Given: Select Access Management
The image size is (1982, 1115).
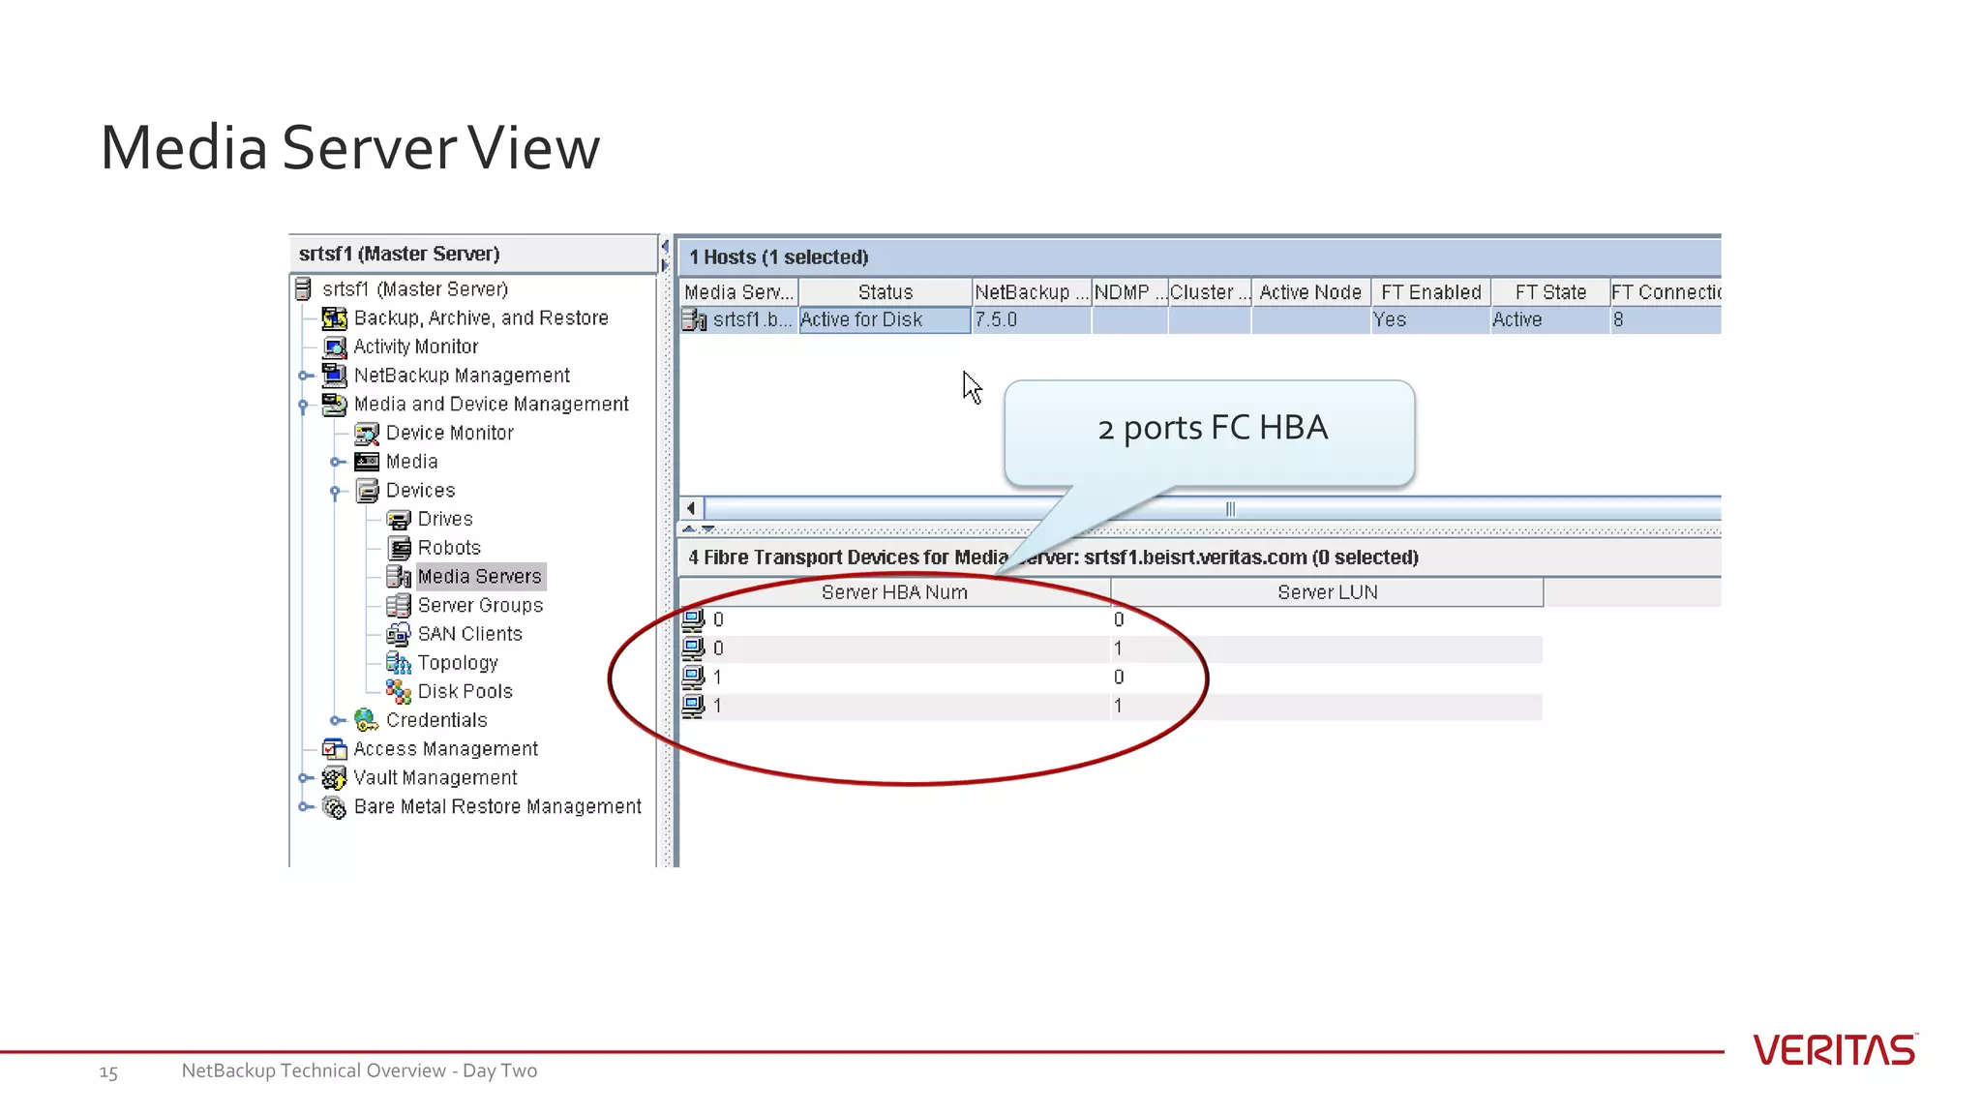Looking at the screenshot, I should click(x=446, y=749).
